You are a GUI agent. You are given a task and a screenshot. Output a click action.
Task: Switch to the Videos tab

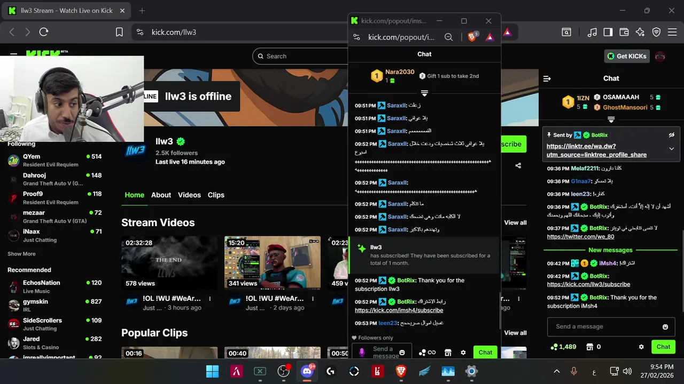(189, 195)
